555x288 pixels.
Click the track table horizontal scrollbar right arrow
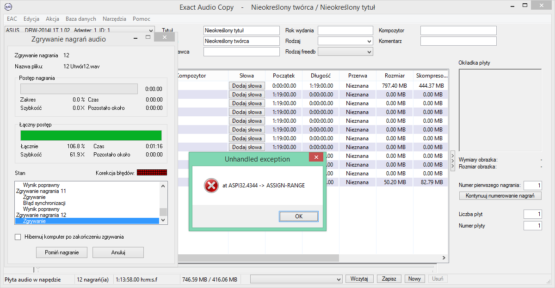(x=444, y=258)
